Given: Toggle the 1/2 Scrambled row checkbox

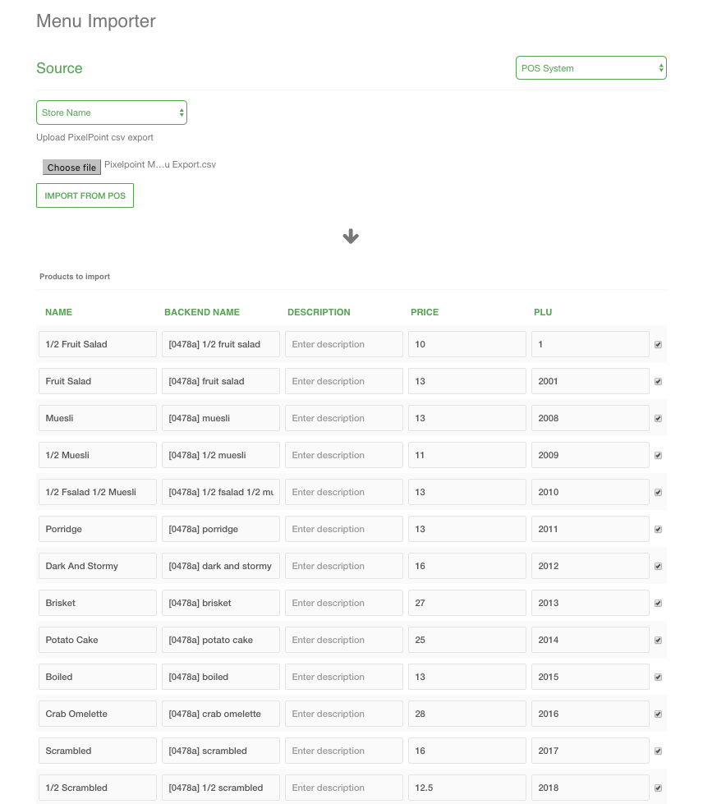Looking at the screenshot, I should point(658,788).
